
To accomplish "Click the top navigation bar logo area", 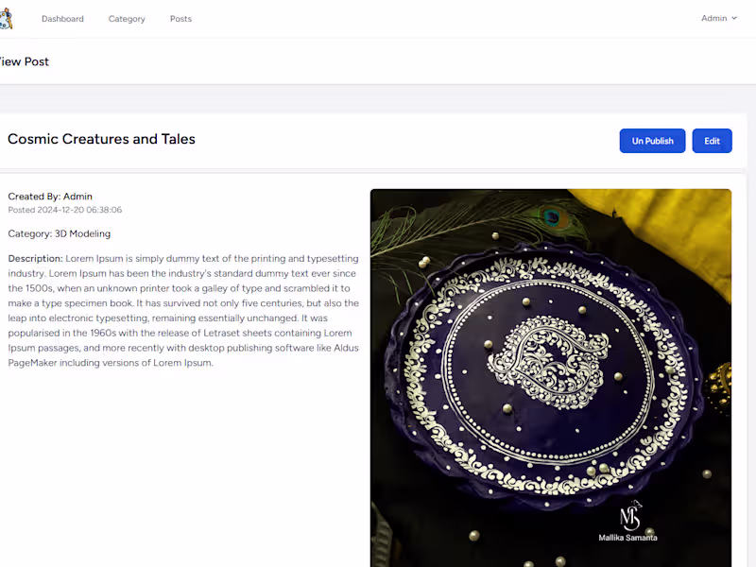I will coord(6,18).
